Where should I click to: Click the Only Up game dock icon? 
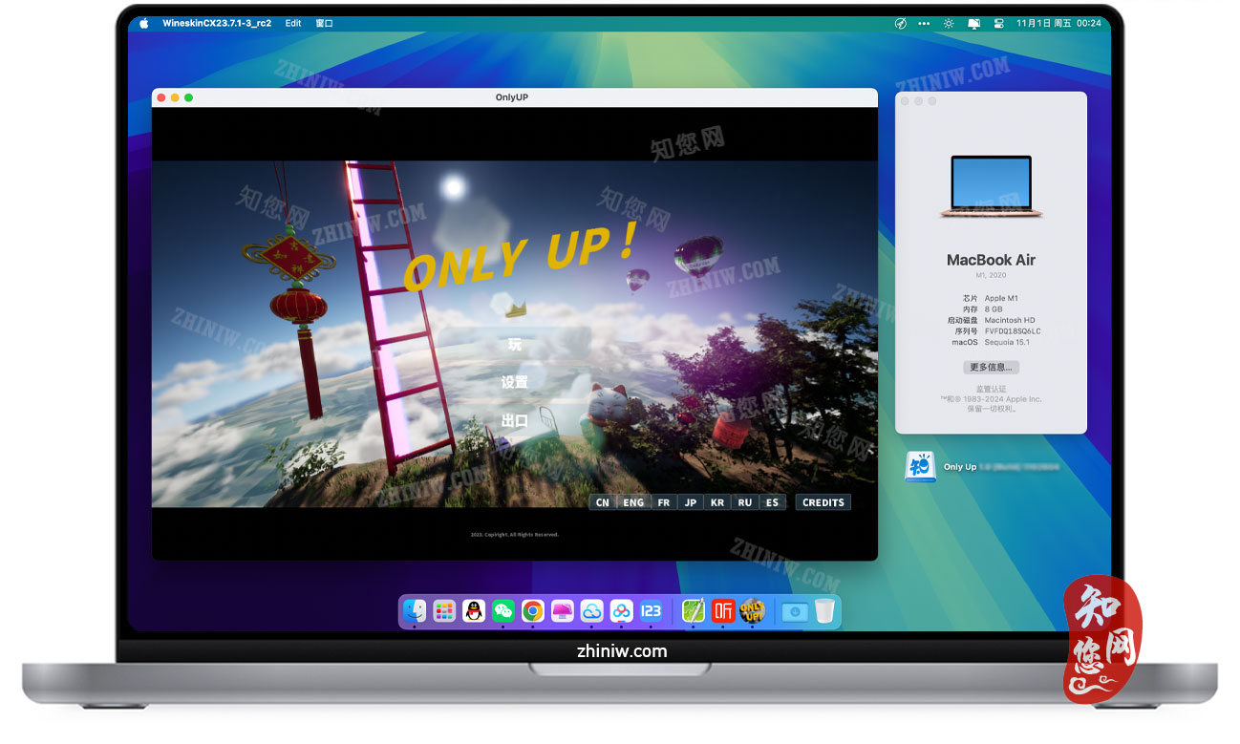pos(753,610)
